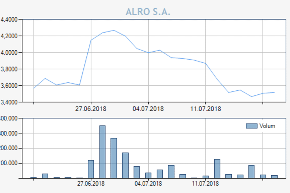The height and width of the screenshot is (193, 290).
Task: Click the peak of the price line
Action: click(x=114, y=30)
